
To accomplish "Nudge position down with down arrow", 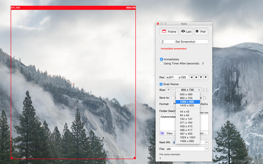I will point(201,77).
